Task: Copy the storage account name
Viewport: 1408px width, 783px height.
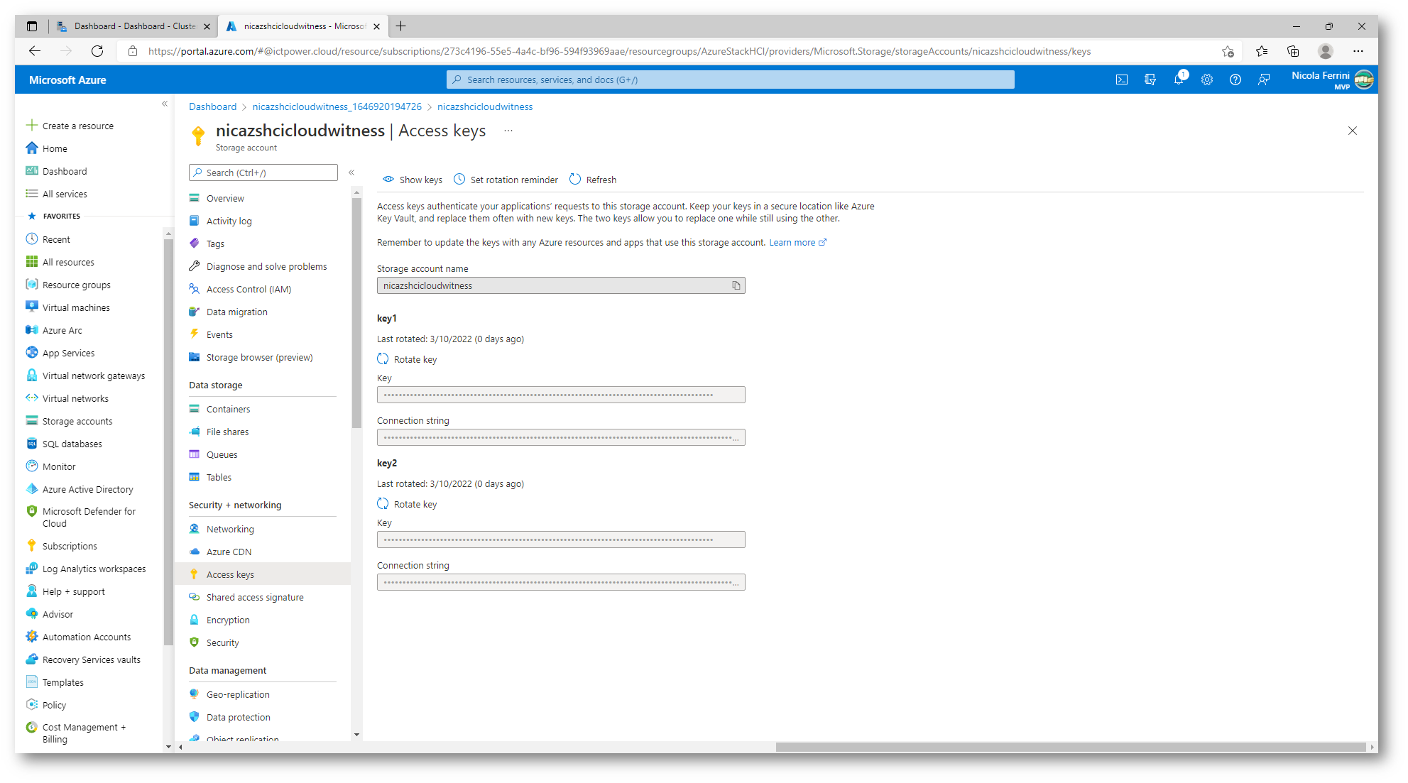Action: pyautogui.click(x=736, y=285)
